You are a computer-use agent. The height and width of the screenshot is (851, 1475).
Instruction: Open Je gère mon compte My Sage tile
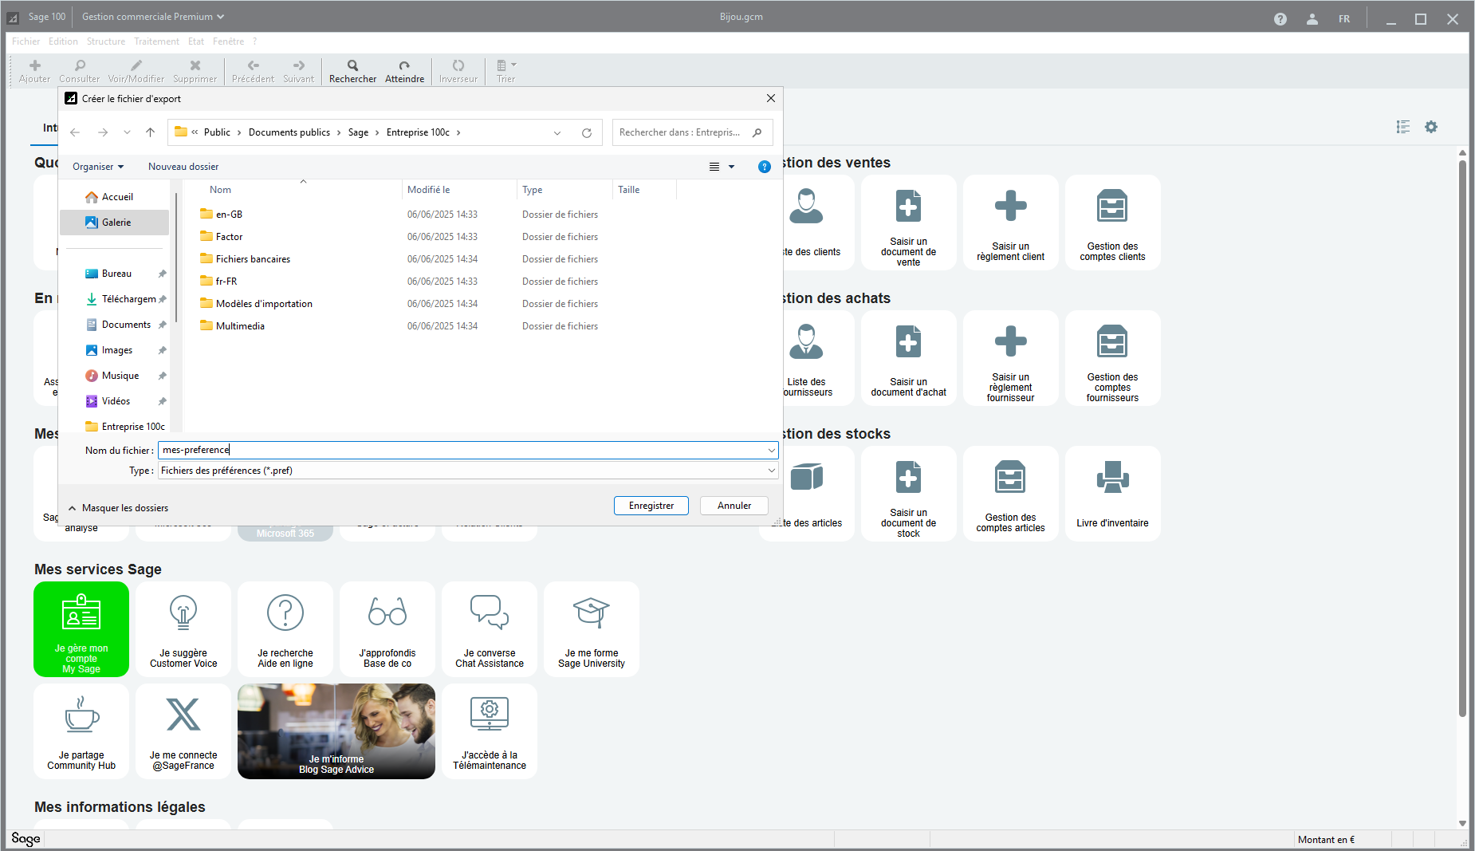81,629
